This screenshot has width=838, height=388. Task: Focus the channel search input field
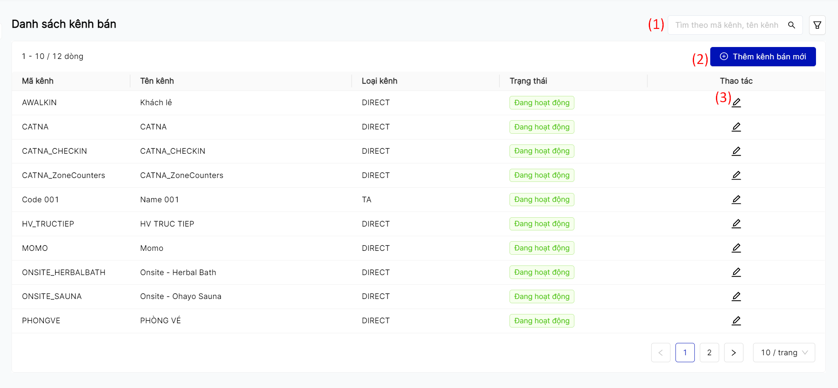point(726,25)
